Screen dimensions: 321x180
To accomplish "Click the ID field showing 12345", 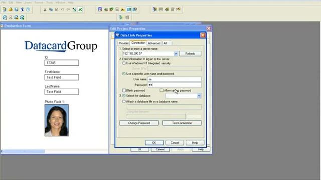I will tap(62, 63).
